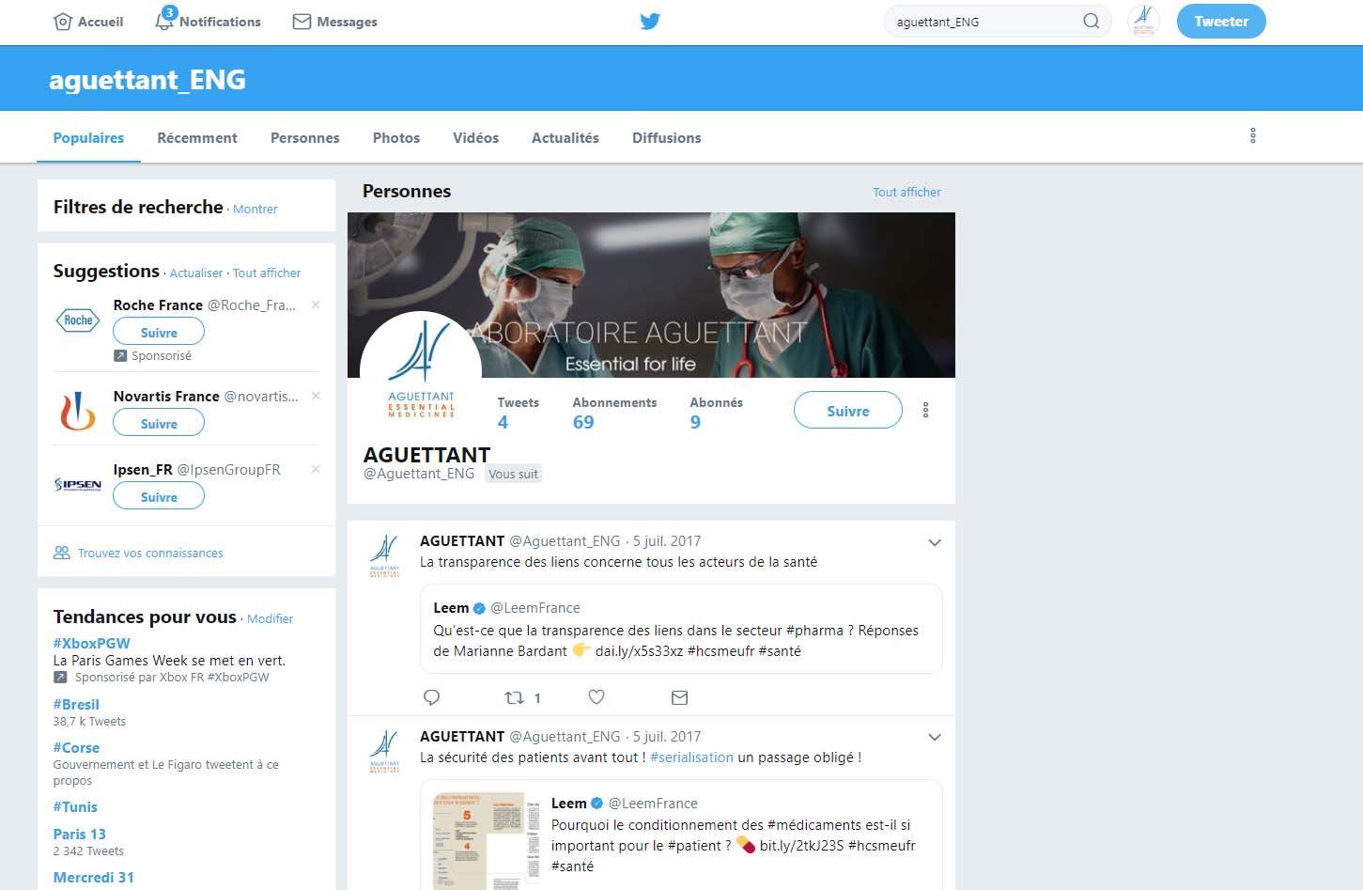
Task: Follow Ipsen_FR
Action: tap(159, 496)
